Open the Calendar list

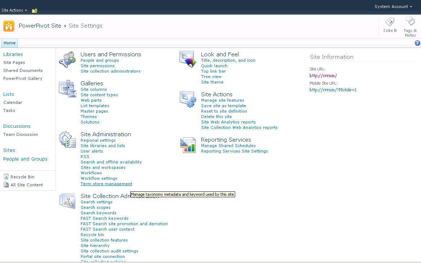click(x=13, y=102)
